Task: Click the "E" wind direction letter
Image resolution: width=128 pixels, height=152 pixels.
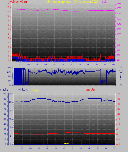Action: tap(120, 81)
